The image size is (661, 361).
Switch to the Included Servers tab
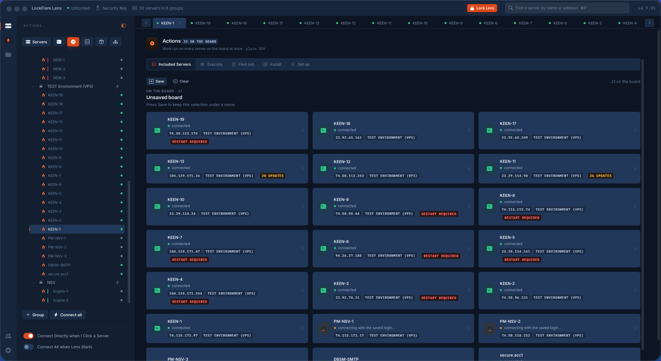[x=171, y=64]
